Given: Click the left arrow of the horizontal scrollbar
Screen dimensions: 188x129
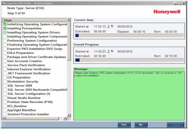Looking at the screenshot, I should point(4,119).
